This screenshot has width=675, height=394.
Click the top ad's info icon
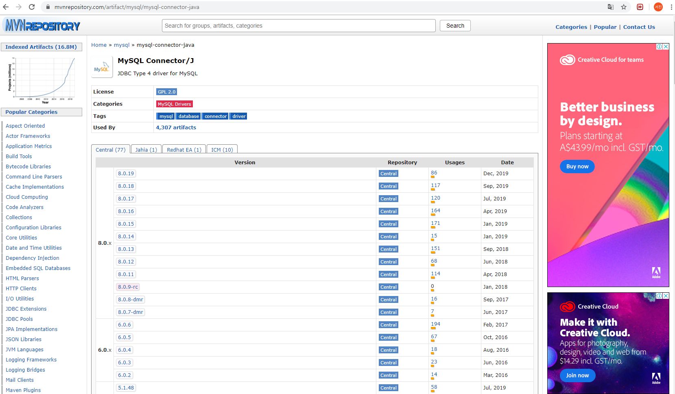660,47
